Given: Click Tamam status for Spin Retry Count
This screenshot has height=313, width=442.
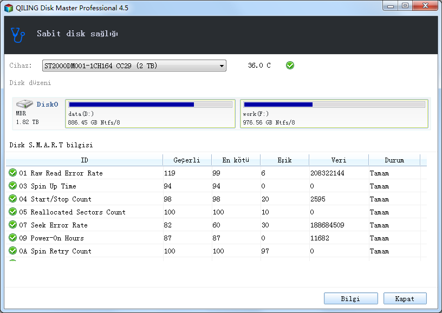Looking at the screenshot, I should click(x=379, y=251).
